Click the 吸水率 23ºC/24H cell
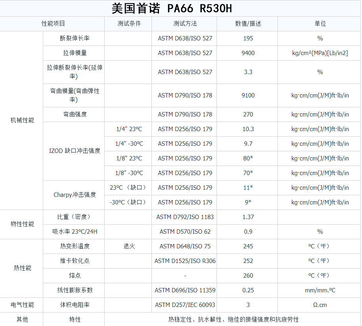362x326 pixels. coord(75,232)
